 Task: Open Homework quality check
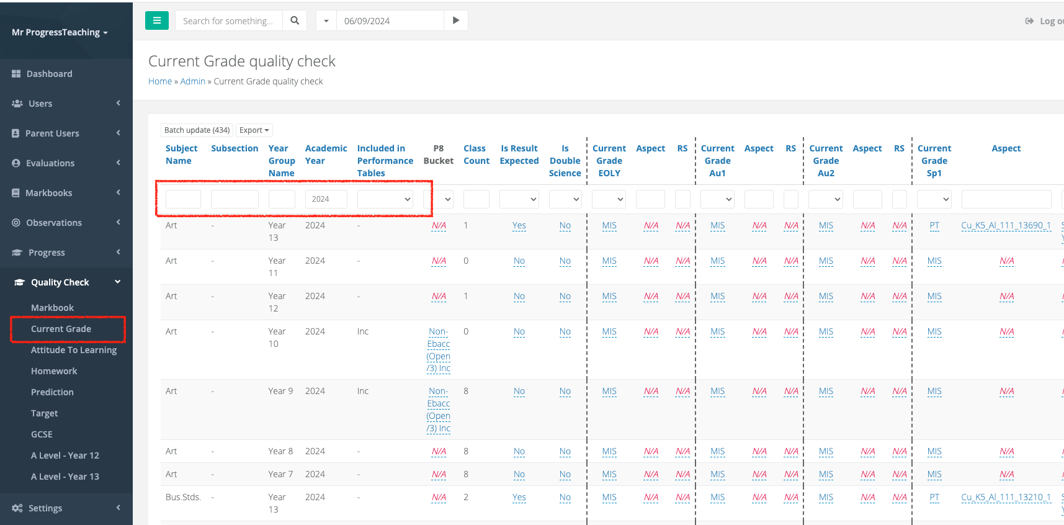point(54,371)
